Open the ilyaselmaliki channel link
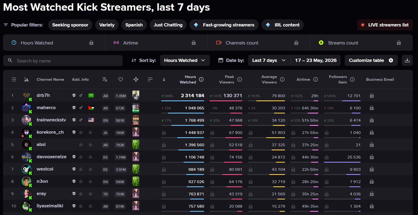The width and height of the screenshot is (418, 215). pyautogui.click(x=50, y=206)
